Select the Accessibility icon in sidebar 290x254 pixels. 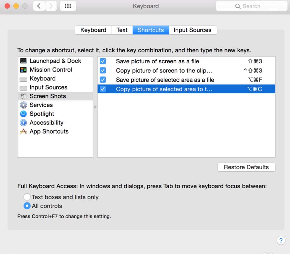coord(23,123)
